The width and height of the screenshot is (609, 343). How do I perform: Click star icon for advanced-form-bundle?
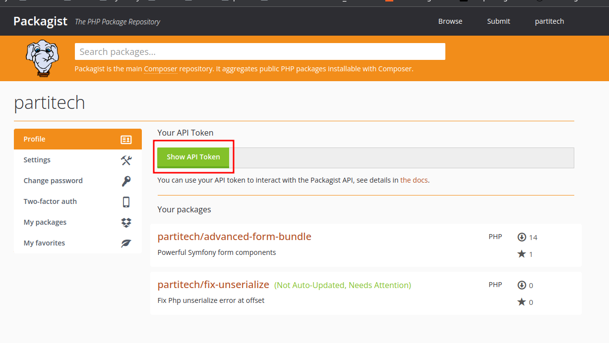click(522, 254)
